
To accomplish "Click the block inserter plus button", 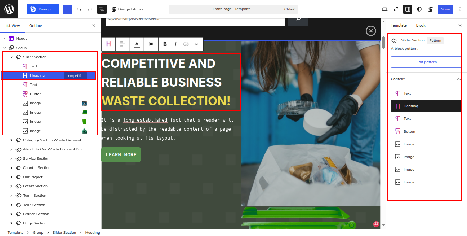I will [x=67, y=9].
